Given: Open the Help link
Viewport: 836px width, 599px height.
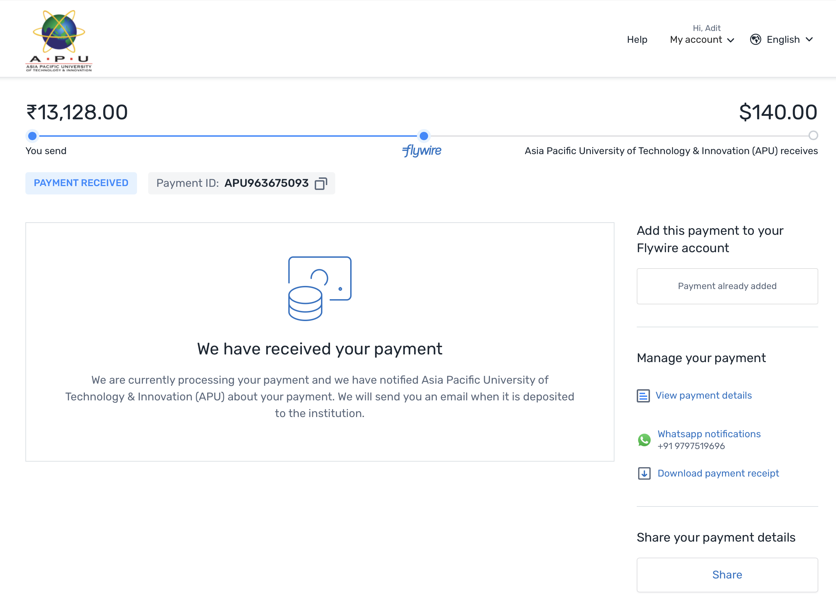Looking at the screenshot, I should 637,39.
